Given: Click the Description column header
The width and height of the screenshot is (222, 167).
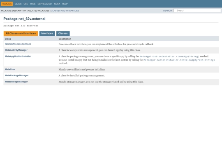Looking at the screenshot, I should (65, 39).
